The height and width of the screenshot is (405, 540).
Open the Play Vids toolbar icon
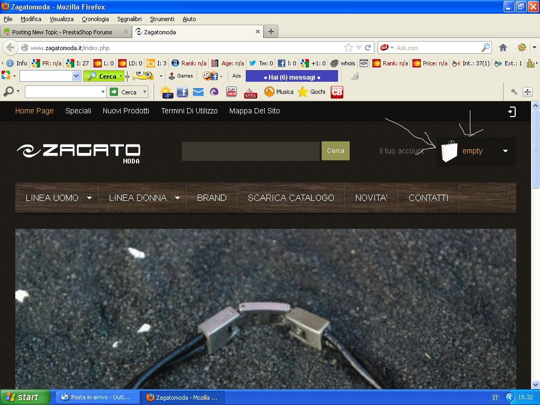click(x=232, y=92)
